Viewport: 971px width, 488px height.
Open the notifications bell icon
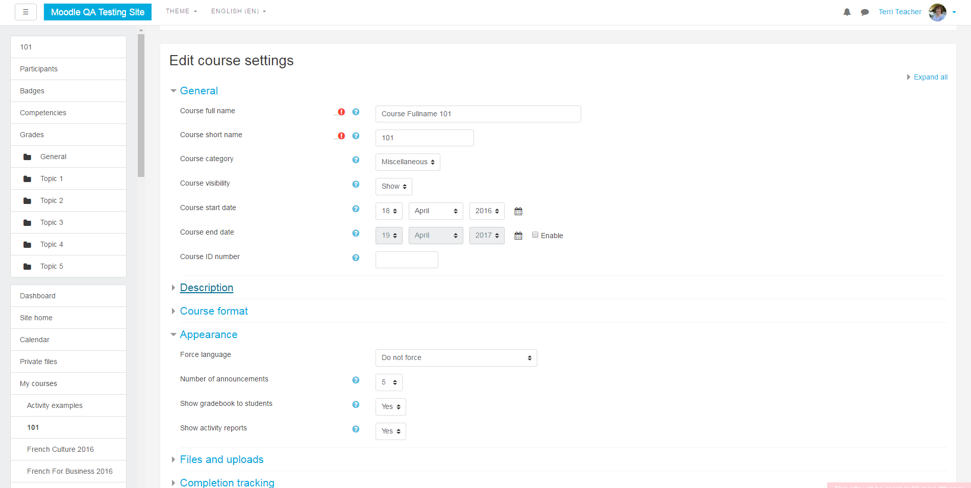pos(847,12)
